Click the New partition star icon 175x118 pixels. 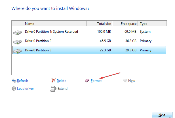click(125, 81)
